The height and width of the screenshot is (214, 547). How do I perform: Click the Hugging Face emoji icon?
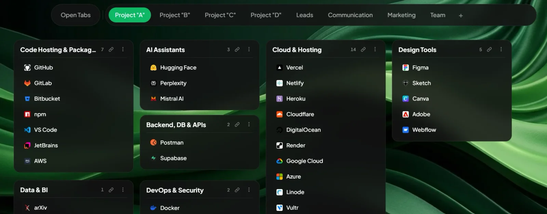(x=154, y=68)
